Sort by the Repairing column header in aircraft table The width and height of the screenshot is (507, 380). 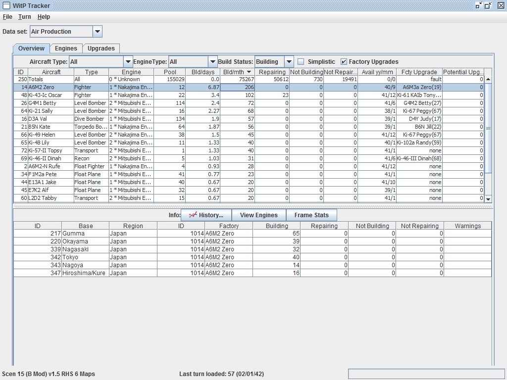coord(272,72)
